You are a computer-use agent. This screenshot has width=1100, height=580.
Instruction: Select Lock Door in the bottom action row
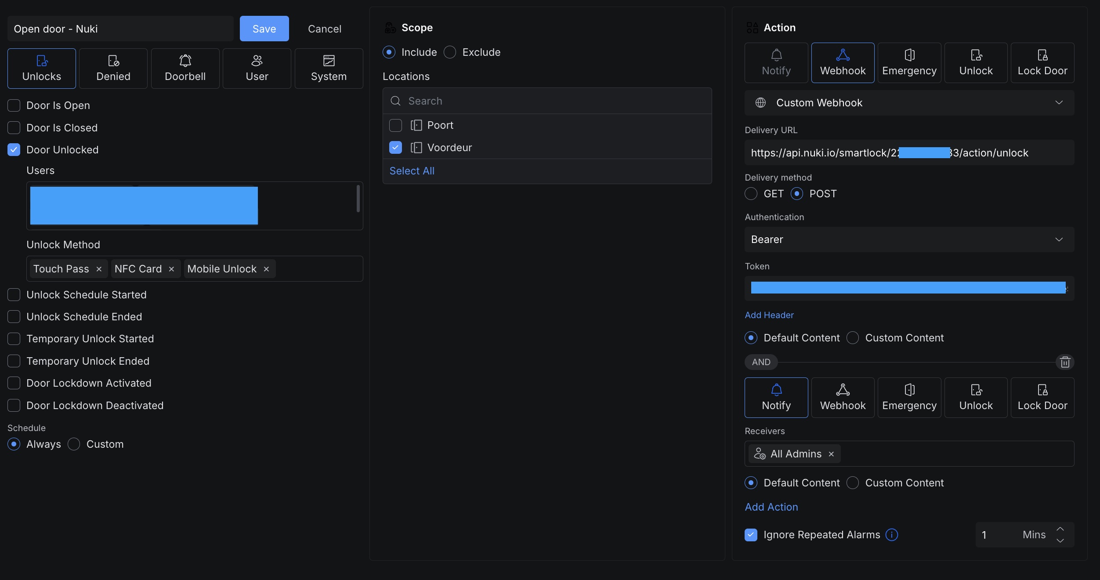1042,398
